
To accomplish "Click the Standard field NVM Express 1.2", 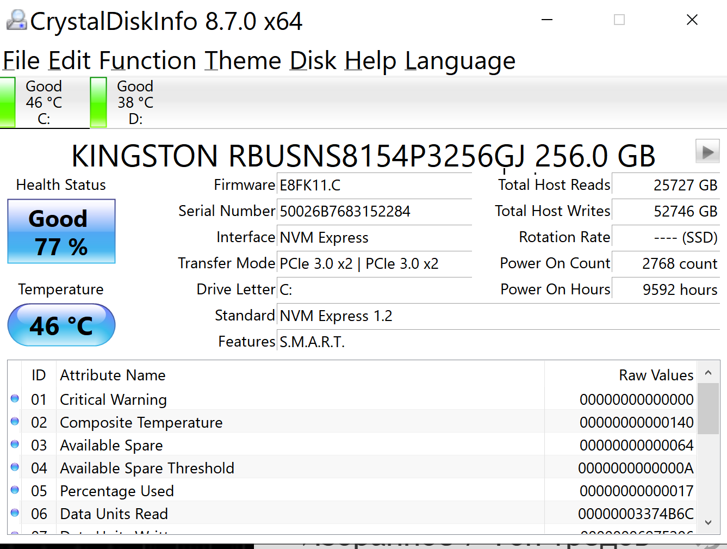I will click(499, 316).
